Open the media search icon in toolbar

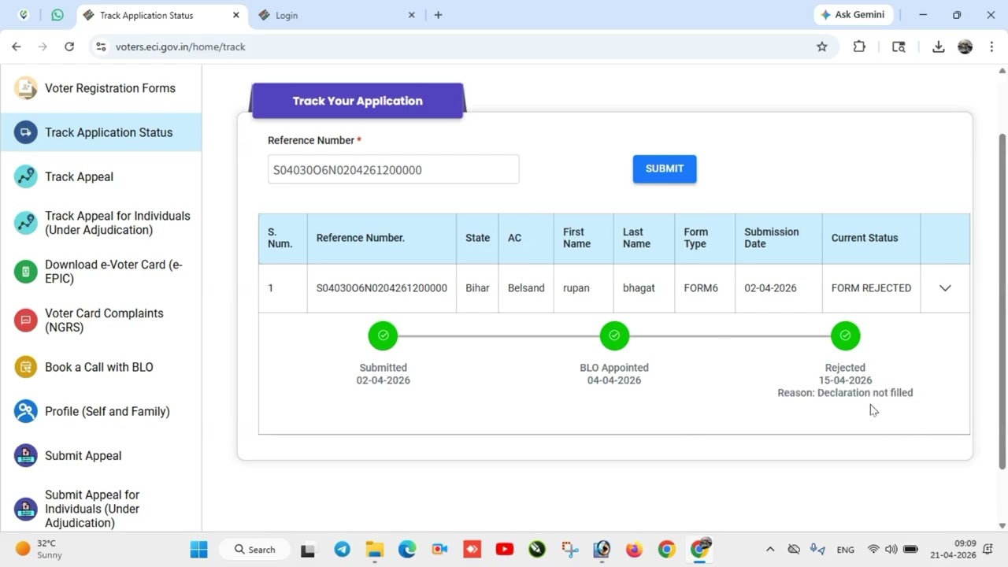point(899,46)
